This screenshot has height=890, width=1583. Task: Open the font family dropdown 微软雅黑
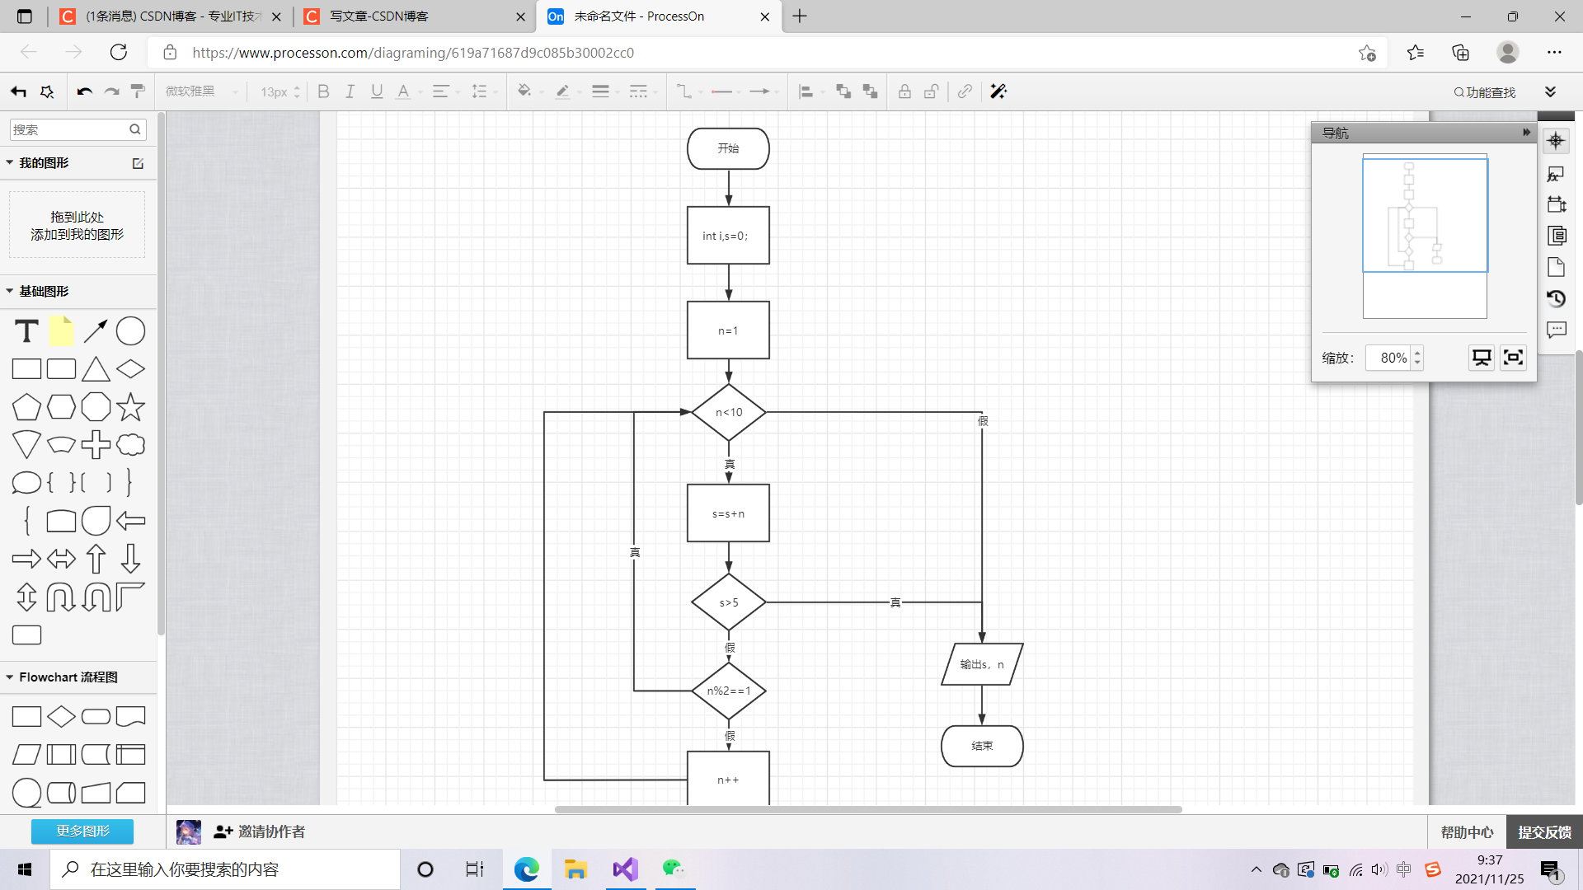click(200, 91)
